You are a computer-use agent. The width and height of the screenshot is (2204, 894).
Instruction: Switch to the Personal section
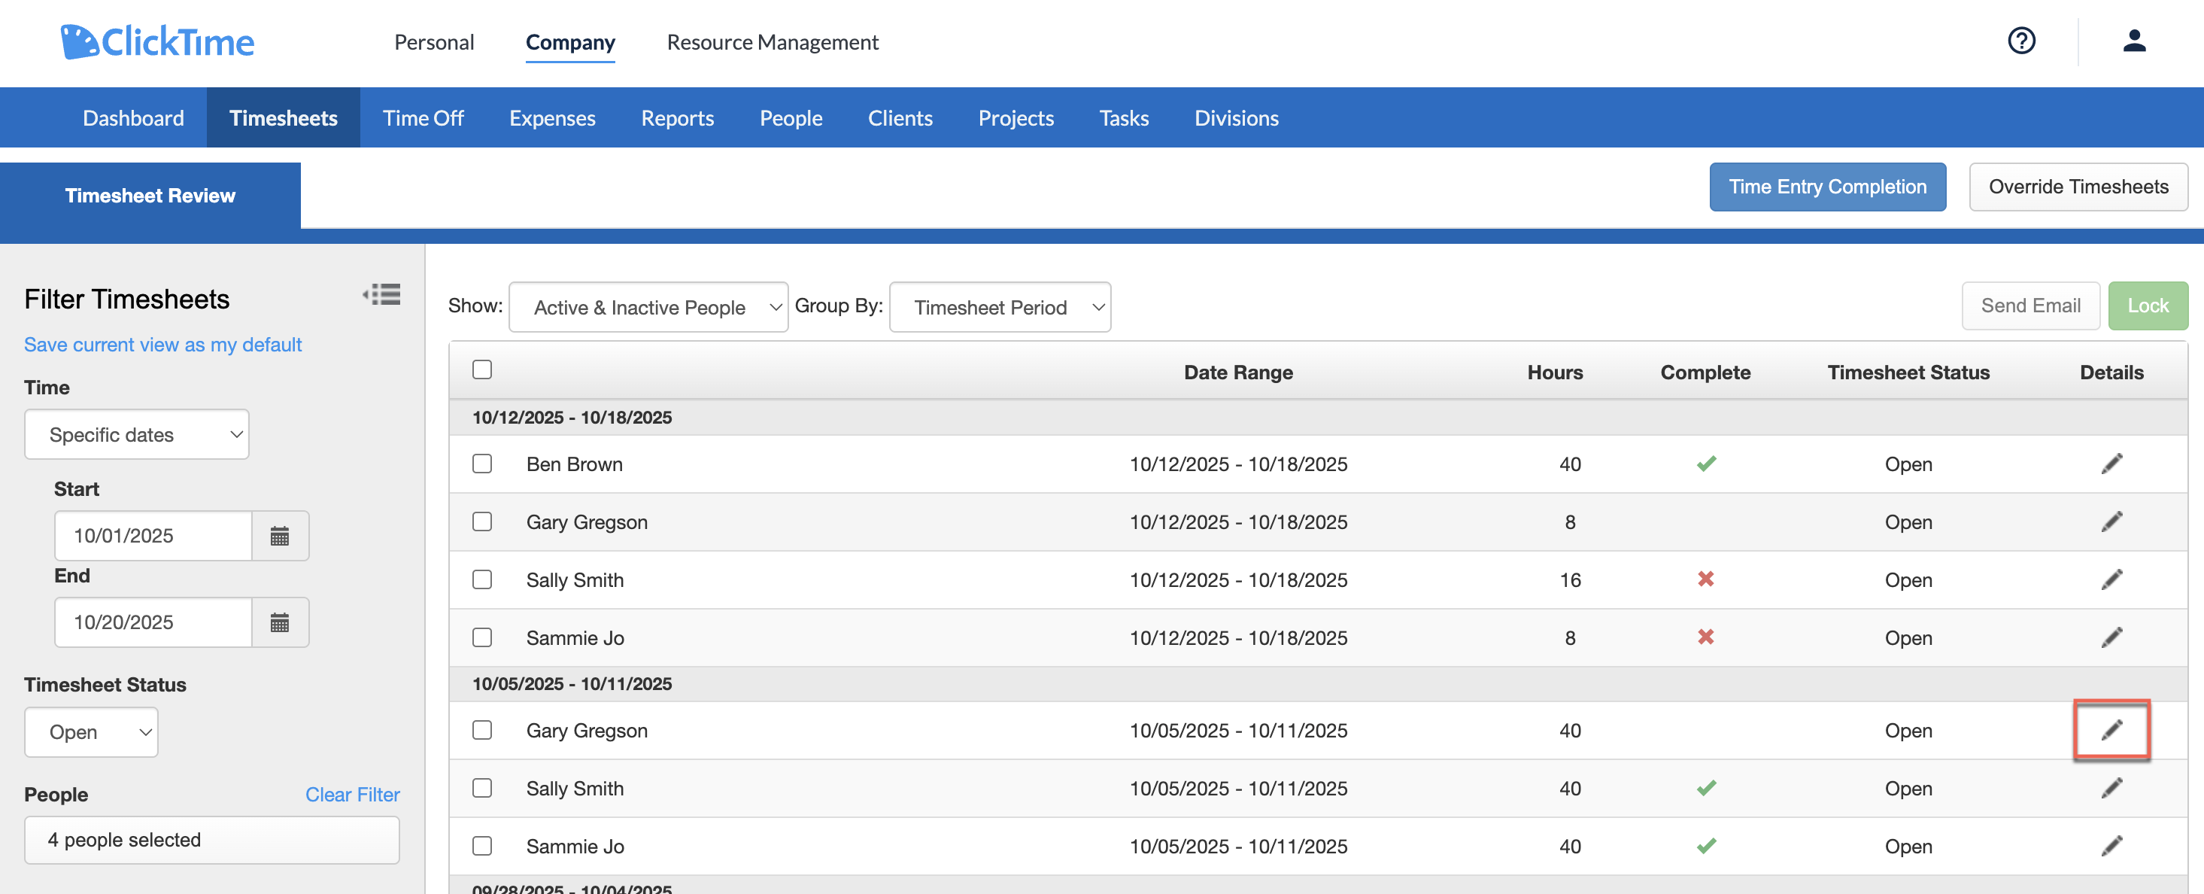[434, 42]
